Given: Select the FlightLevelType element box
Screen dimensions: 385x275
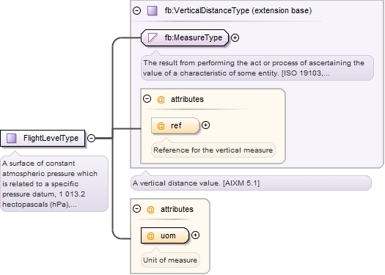Looking at the screenshot, I should click(43, 139).
